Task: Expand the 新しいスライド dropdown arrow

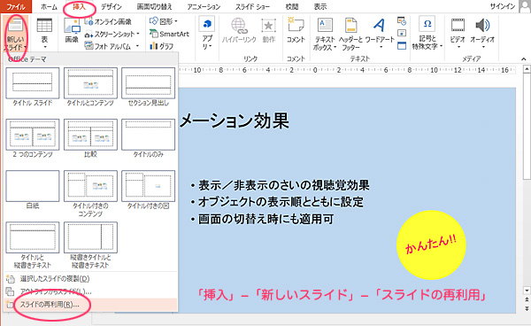Action: pos(26,48)
